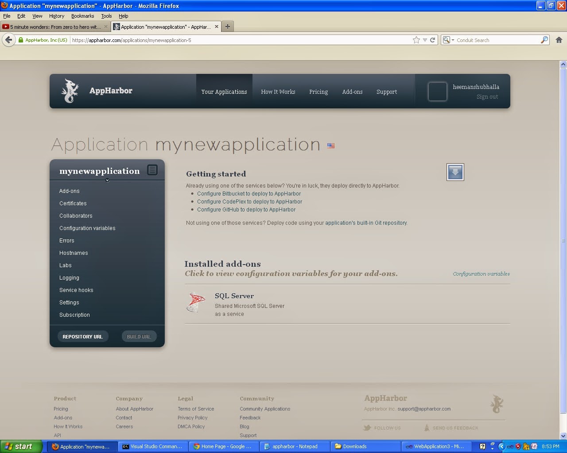
Task: Switch to appharbor Notepad taskbar item
Action: click(x=295, y=446)
